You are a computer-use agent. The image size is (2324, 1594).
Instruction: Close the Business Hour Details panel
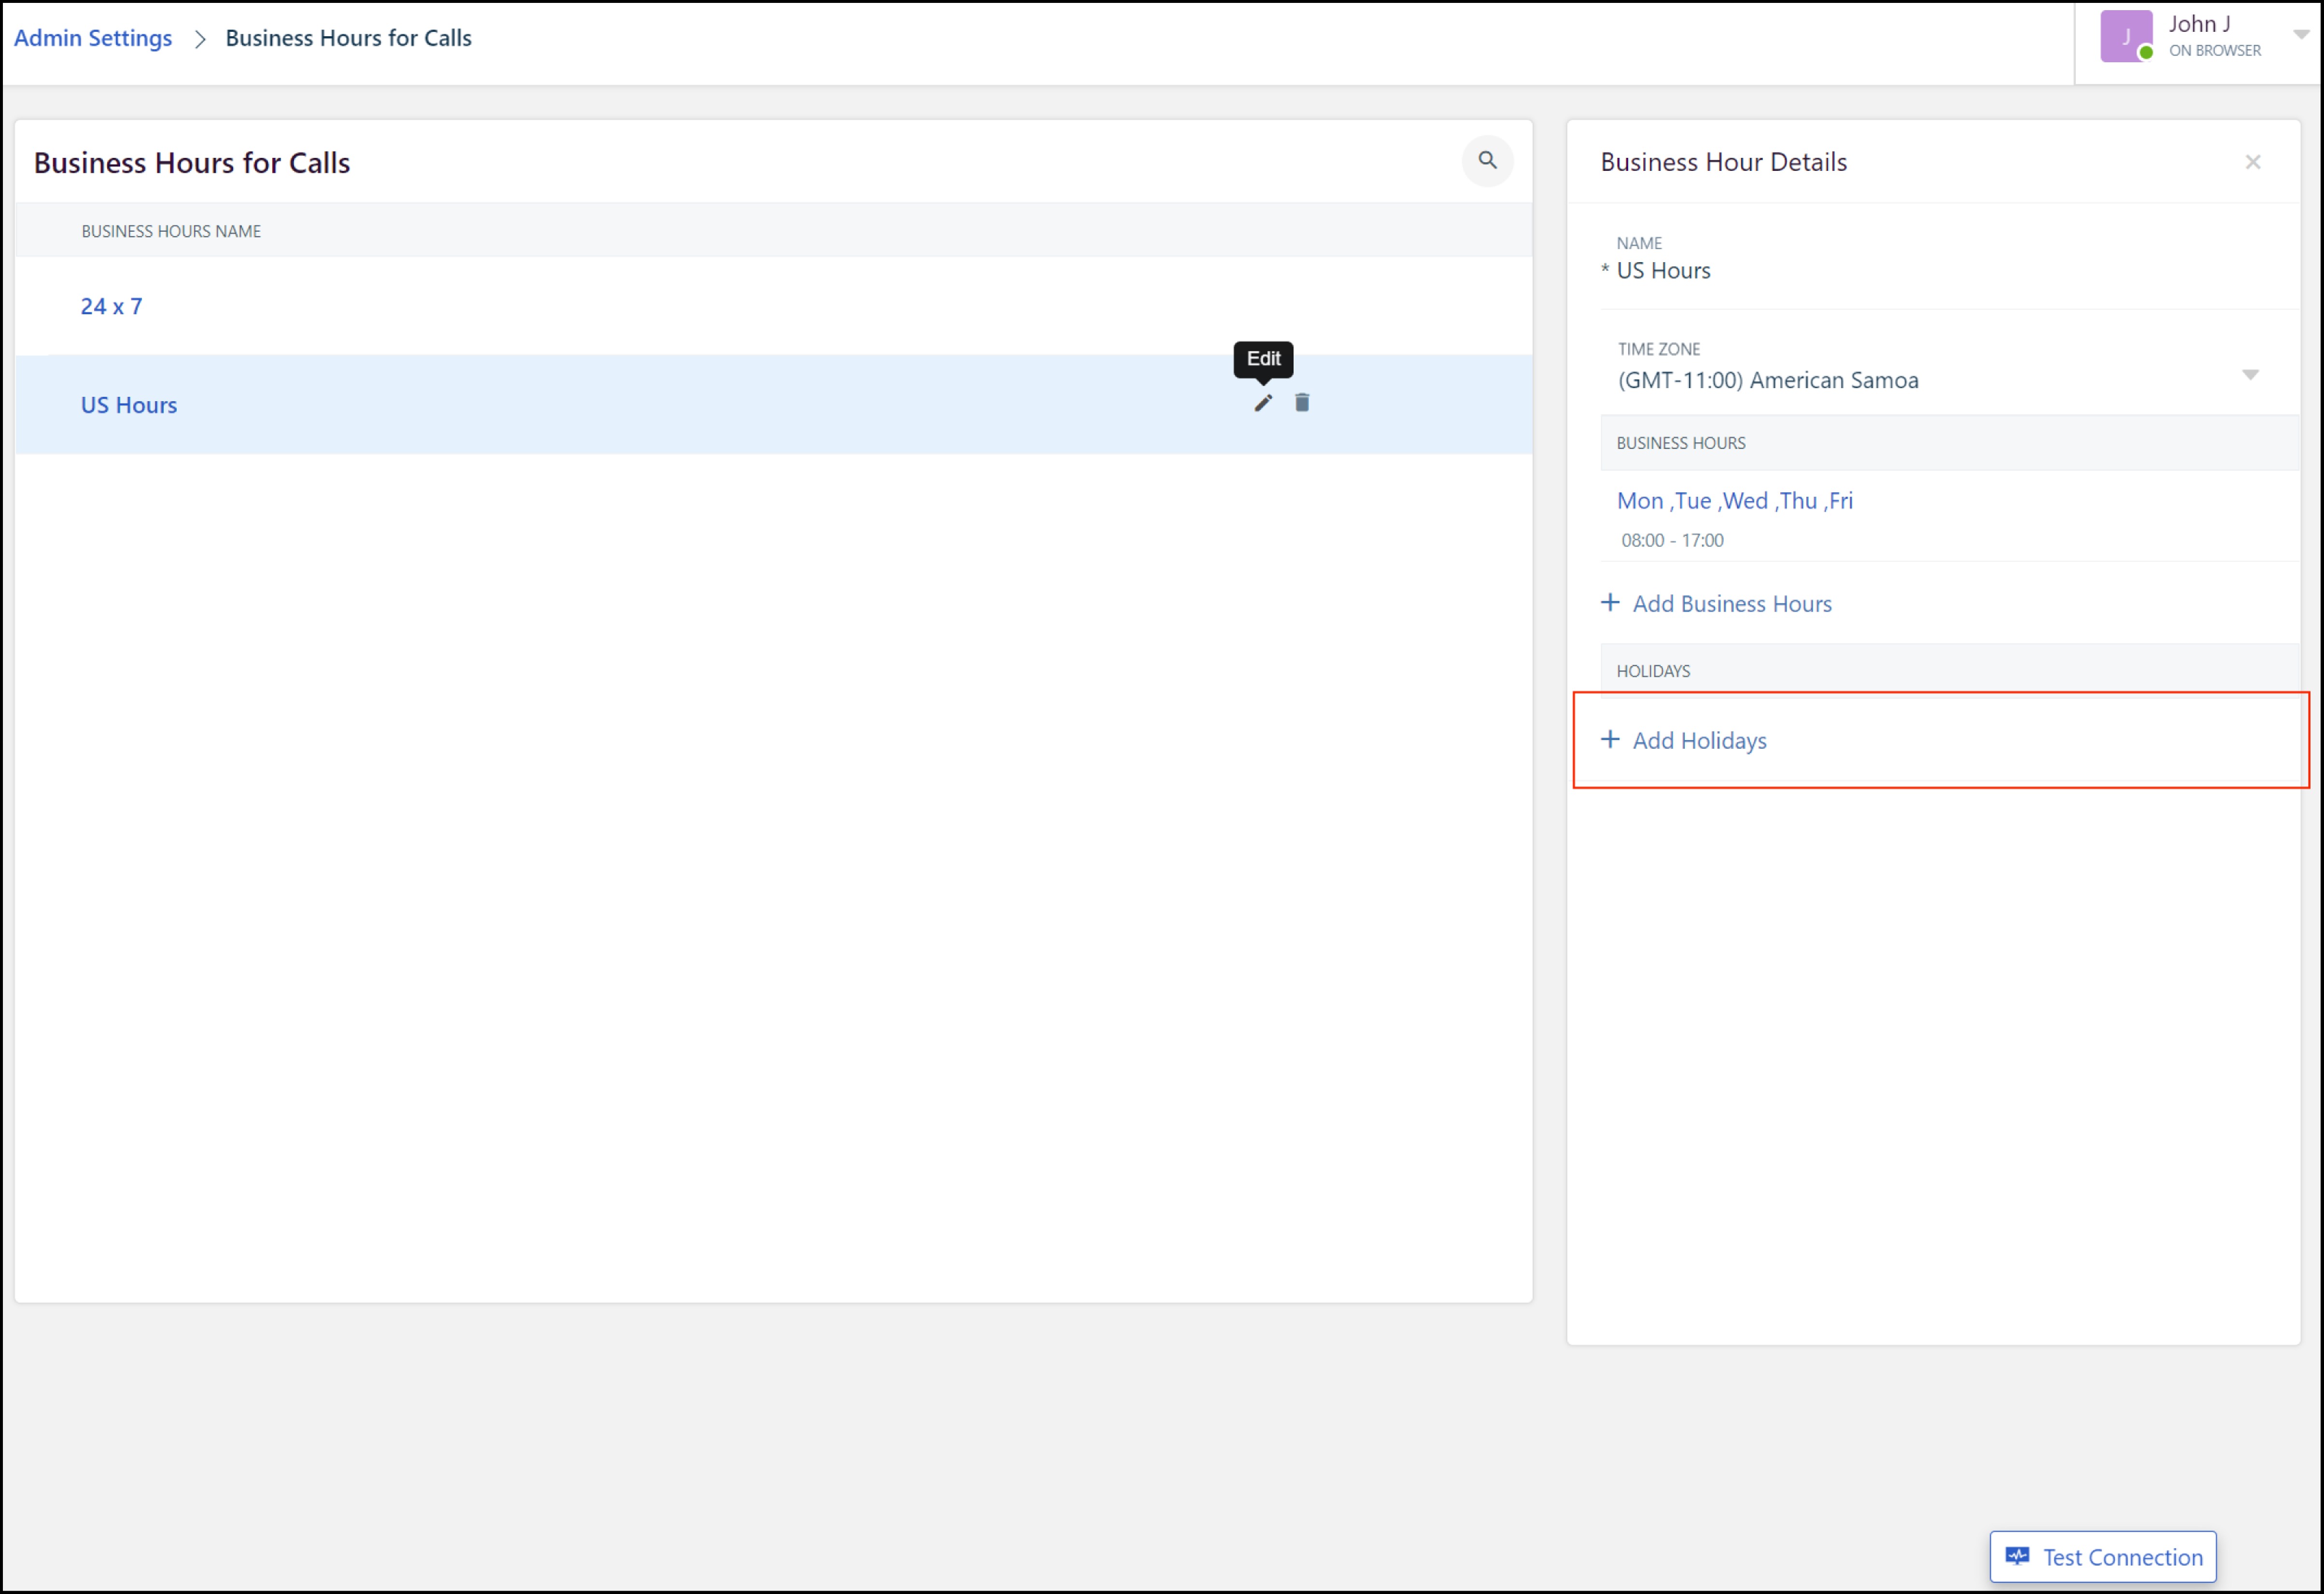coord(2252,162)
